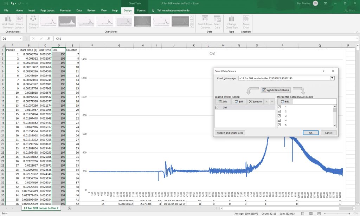Click Remove button in Legend Entries

tap(255, 101)
